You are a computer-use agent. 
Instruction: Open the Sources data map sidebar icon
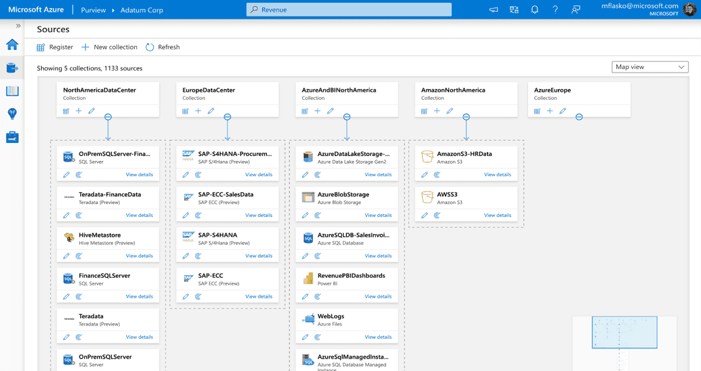click(x=12, y=68)
